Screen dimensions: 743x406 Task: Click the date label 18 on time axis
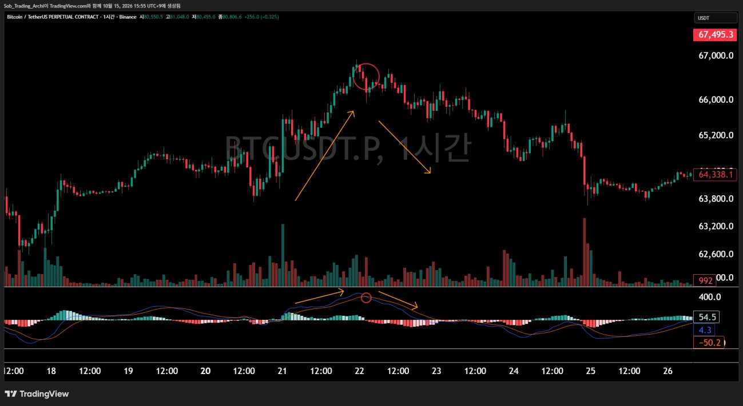[x=51, y=371]
